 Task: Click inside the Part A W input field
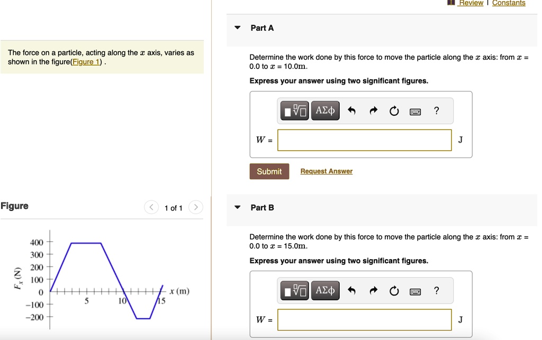pyautogui.click(x=364, y=140)
